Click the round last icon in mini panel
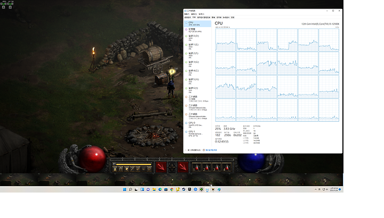The image size is (384, 218). (x=149, y=169)
